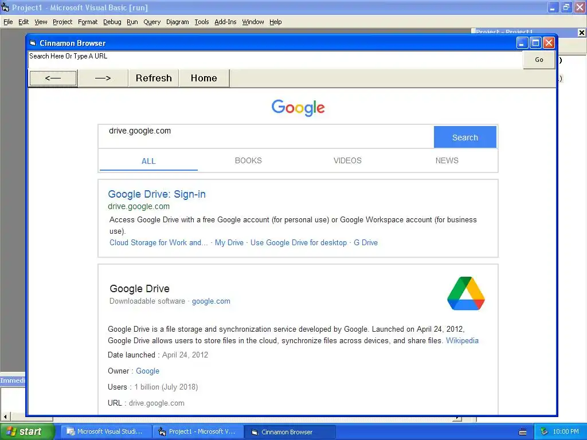The image size is (587, 440).
Task: Click the google.com link under Google Drive
Action: point(211,301)
